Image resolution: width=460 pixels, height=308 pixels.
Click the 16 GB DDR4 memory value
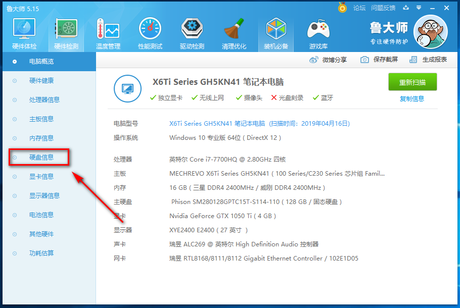(247, 187)
